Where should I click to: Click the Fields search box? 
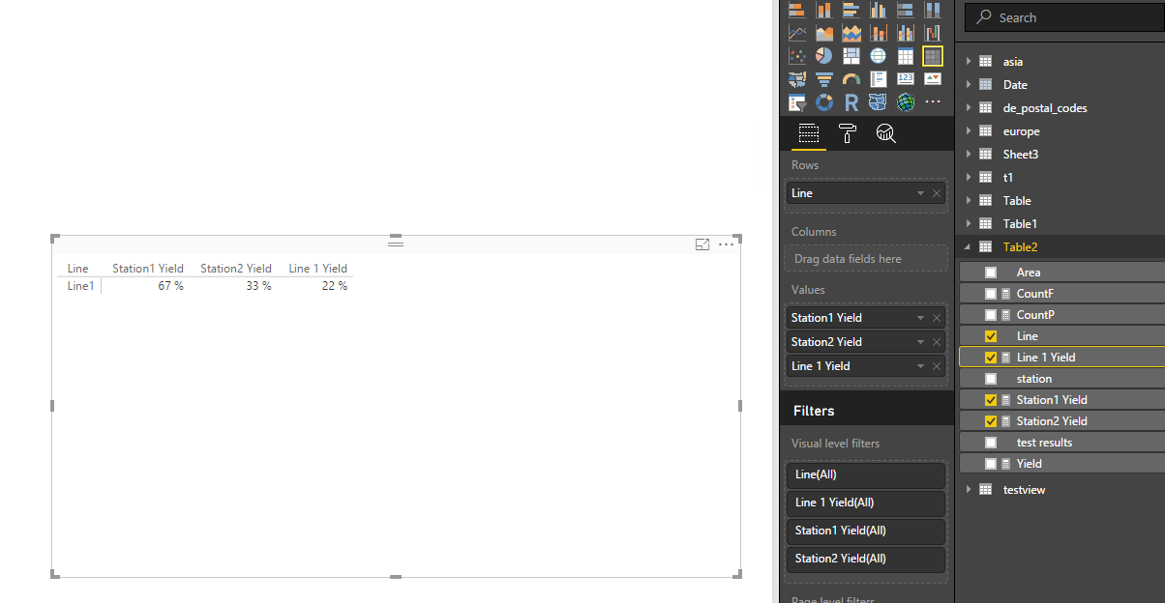[x=1065, y=17]
